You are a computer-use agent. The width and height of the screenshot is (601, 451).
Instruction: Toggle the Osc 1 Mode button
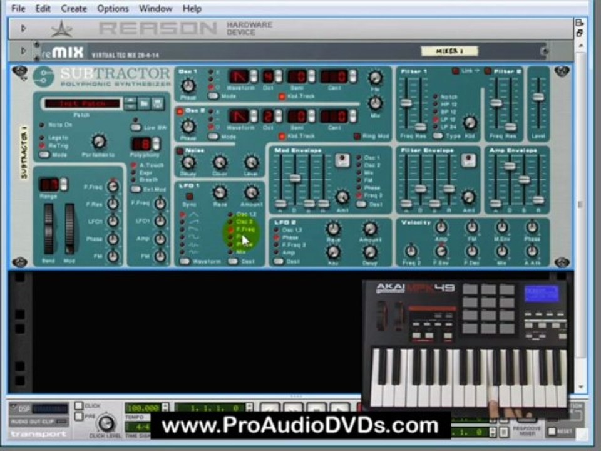pyautogui.click(x=213, y=96)
